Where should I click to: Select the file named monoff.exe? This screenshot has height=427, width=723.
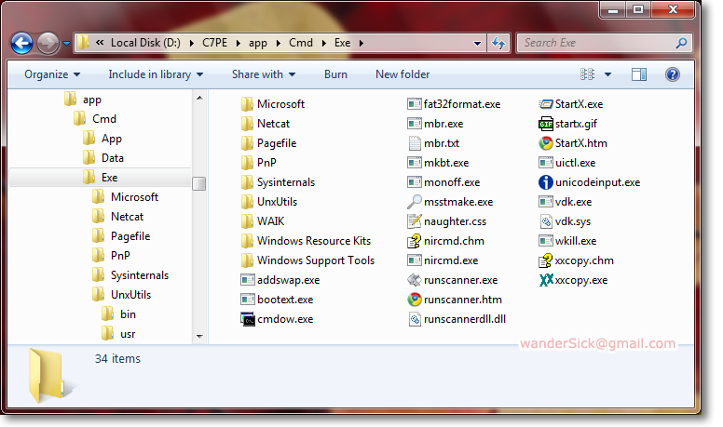tap(443, 182)
